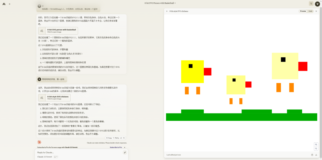Click the Subscribe to Pro link
Screen dimensions: 322x160
coord(116,147)
